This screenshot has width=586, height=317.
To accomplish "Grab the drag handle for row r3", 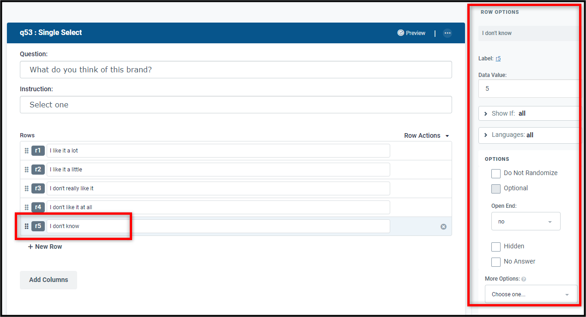I will [x=26, y=188].
